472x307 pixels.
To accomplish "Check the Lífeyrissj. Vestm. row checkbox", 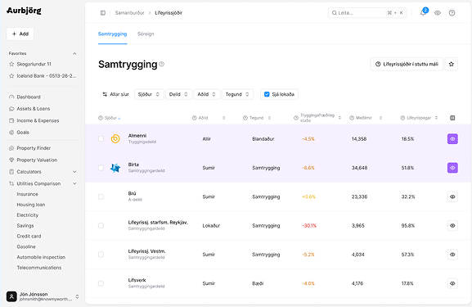I will click(x=101, y=255).
